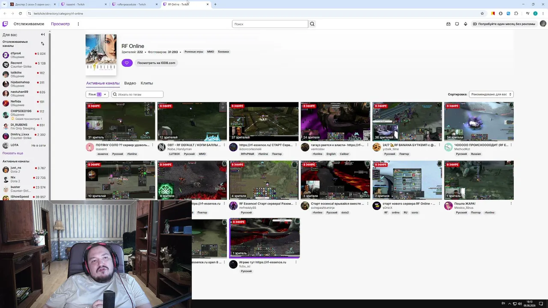548x308 pixels.
Task: Bookmark this page with star icon
Action: (x=482, y=13)
